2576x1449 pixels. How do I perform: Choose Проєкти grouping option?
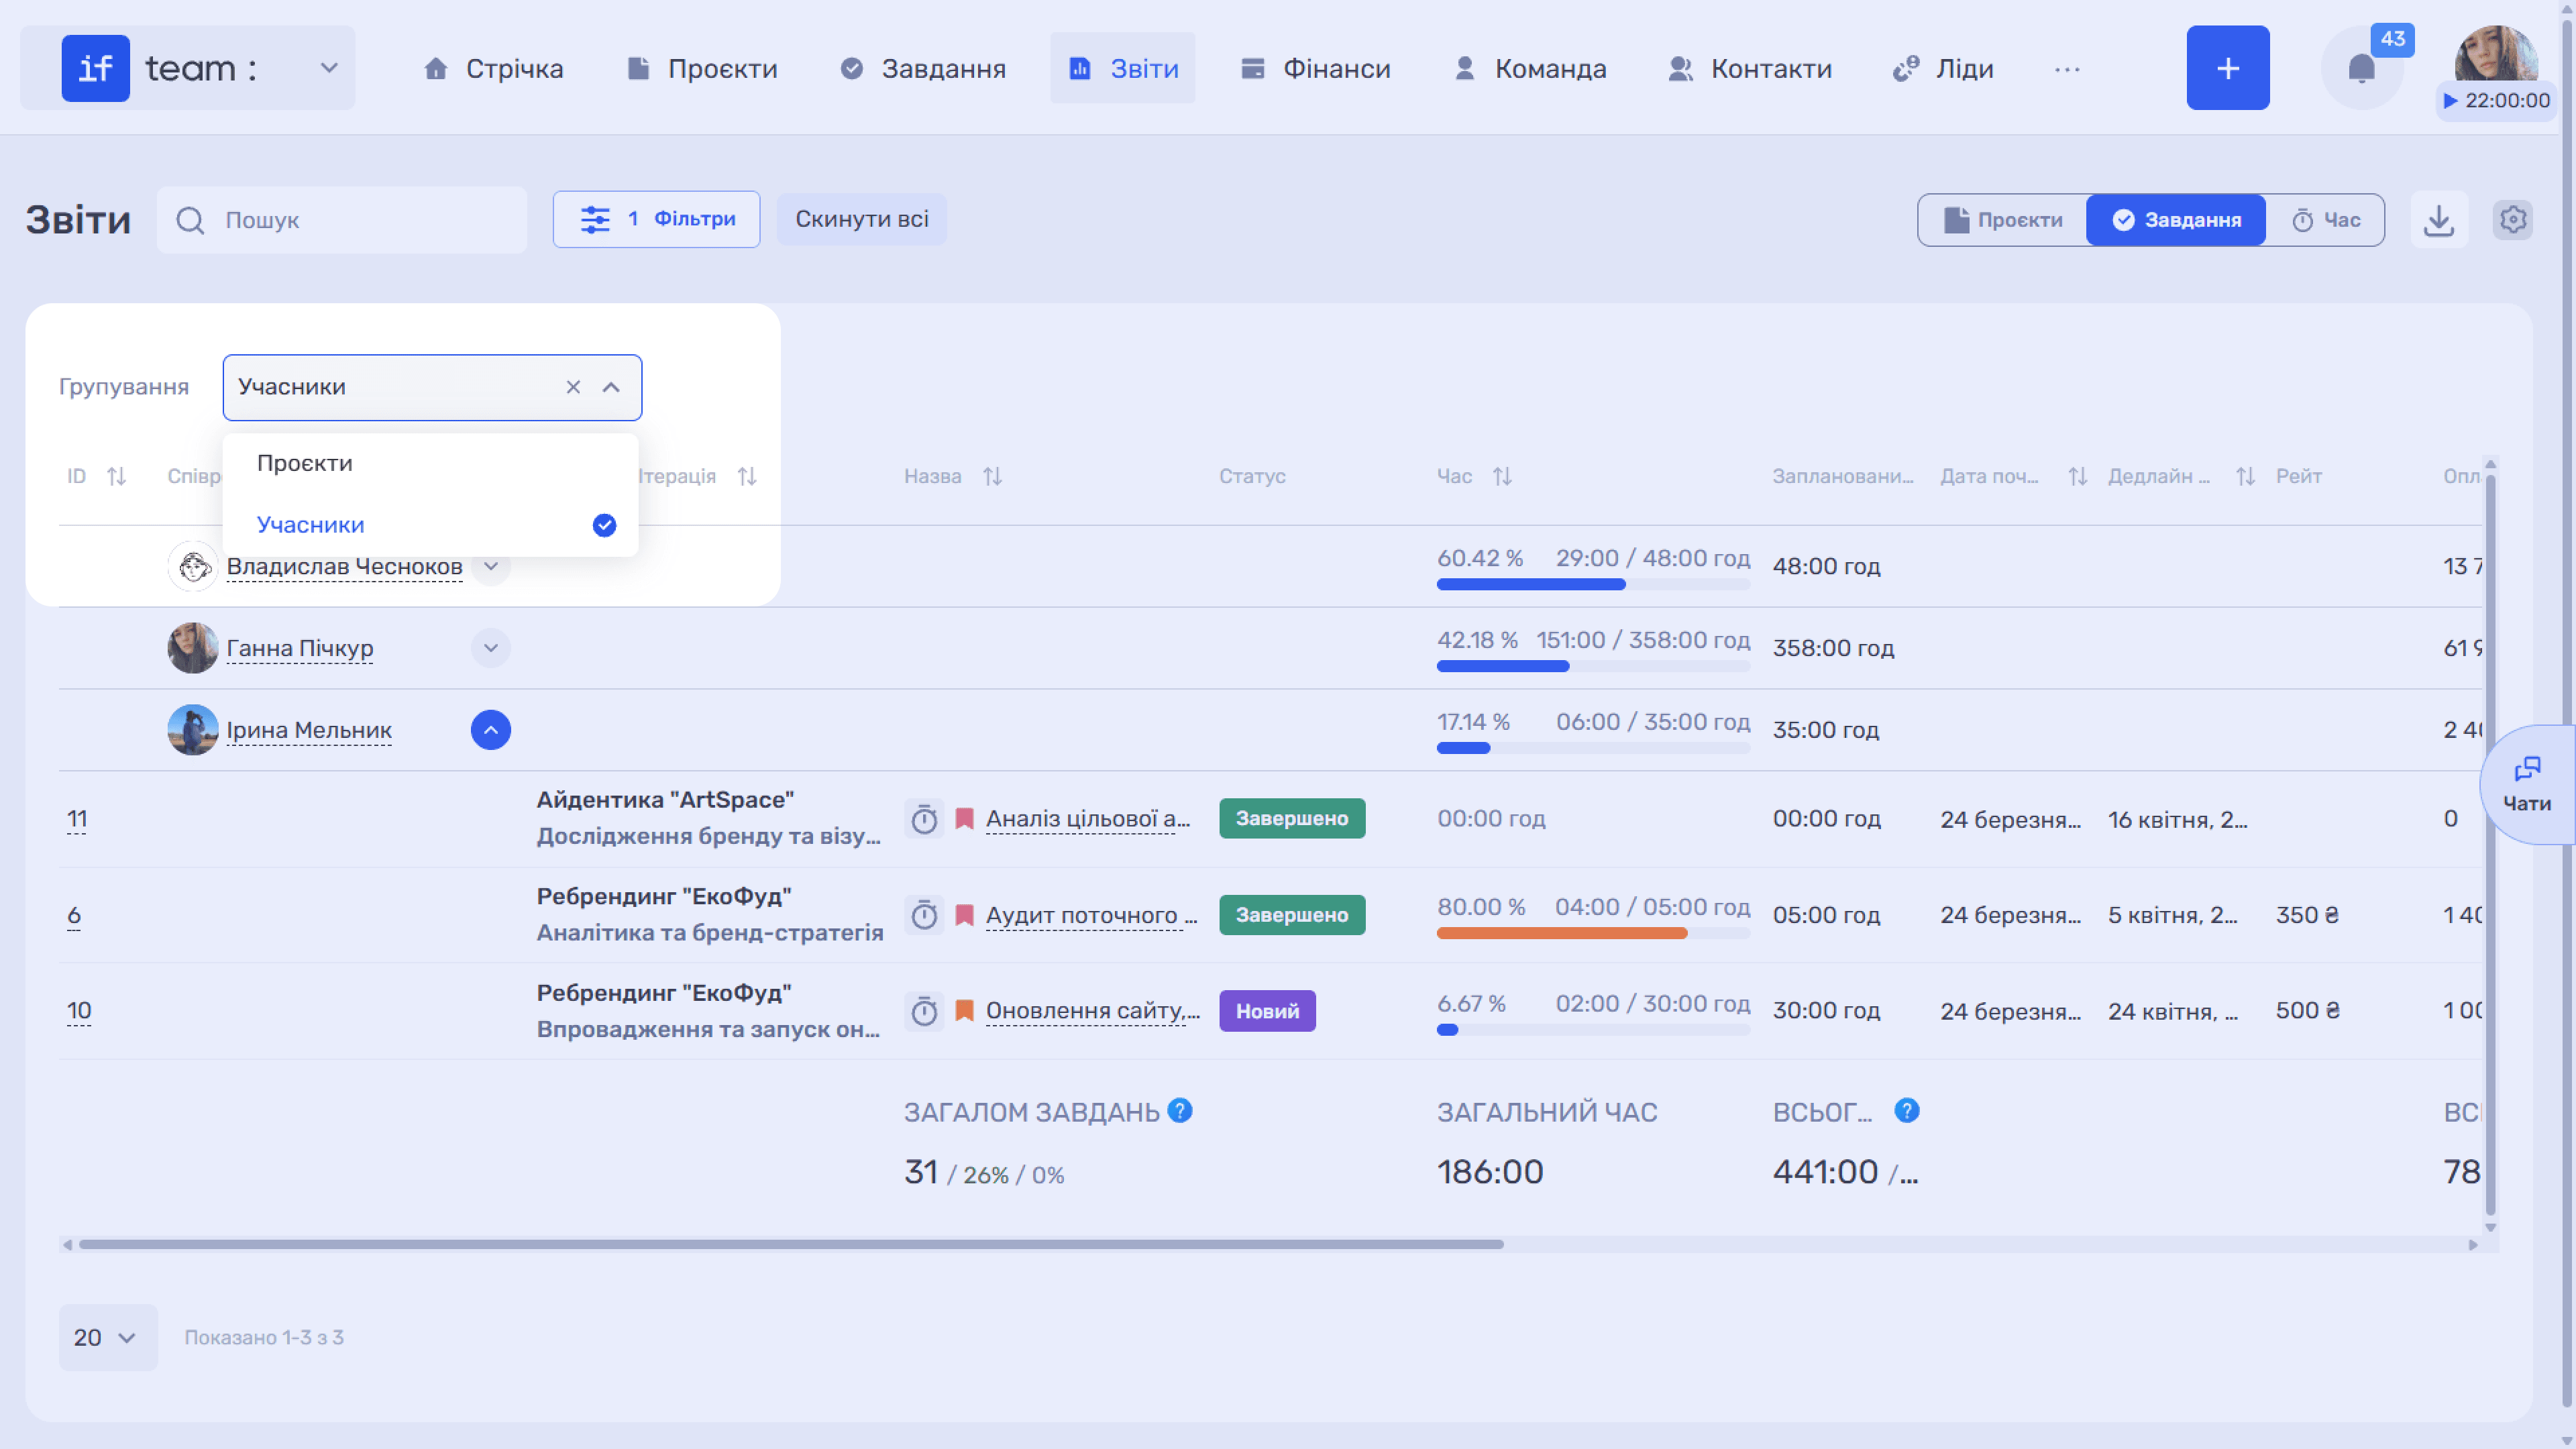click(x=431, y=463)
